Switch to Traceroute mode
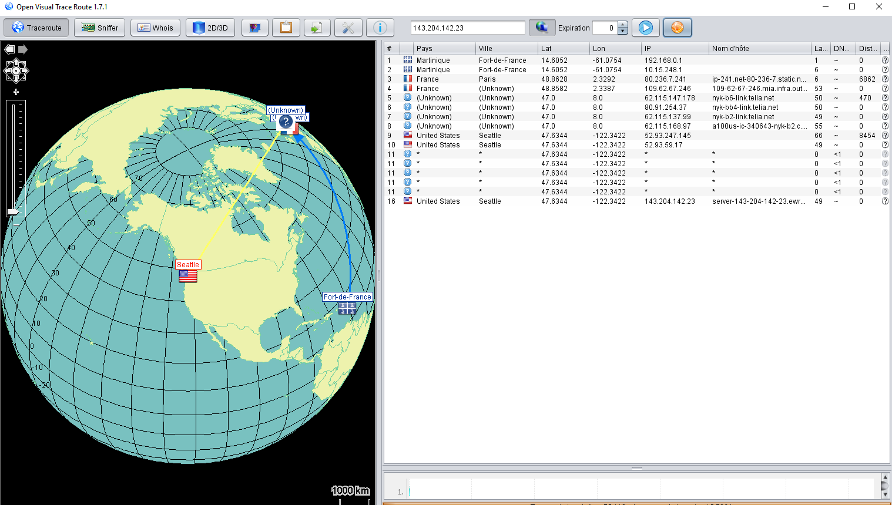Viewport: 892px width, 505px height. pyautogui.click(x=36, y=28)
